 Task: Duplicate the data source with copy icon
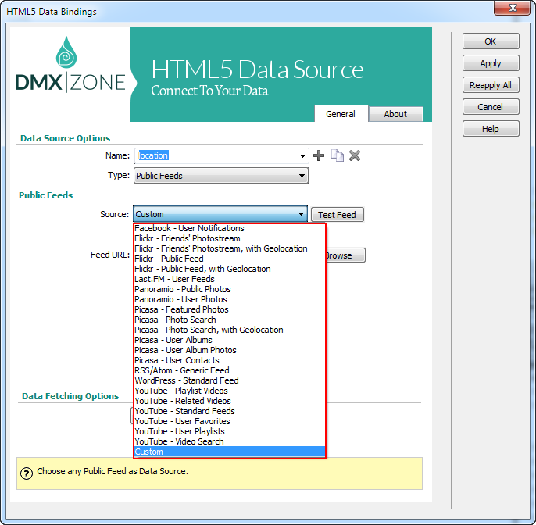pos(337,155)
